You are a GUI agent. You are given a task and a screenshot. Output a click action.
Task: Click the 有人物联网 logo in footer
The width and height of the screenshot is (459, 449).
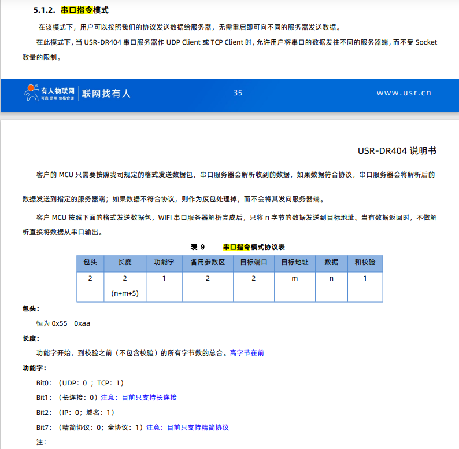point(49,93)
